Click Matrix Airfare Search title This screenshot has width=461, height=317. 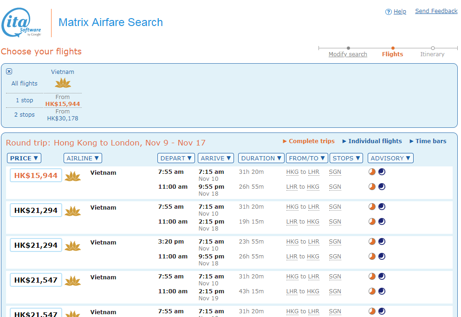click(x=110, y=22)
